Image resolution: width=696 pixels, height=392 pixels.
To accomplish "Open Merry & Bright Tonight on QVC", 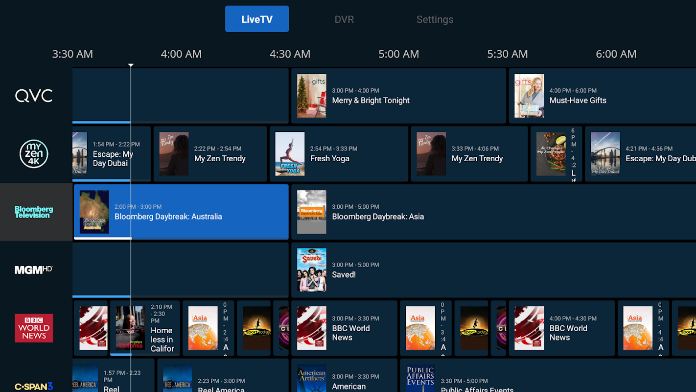I will [398, 96].
